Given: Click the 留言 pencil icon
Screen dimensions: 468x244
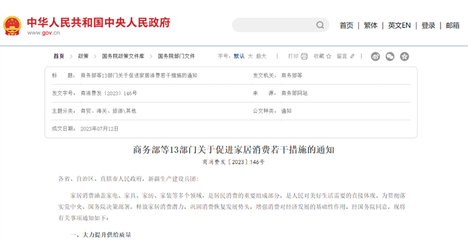Looking at the screenshot, I should point(352,56).
